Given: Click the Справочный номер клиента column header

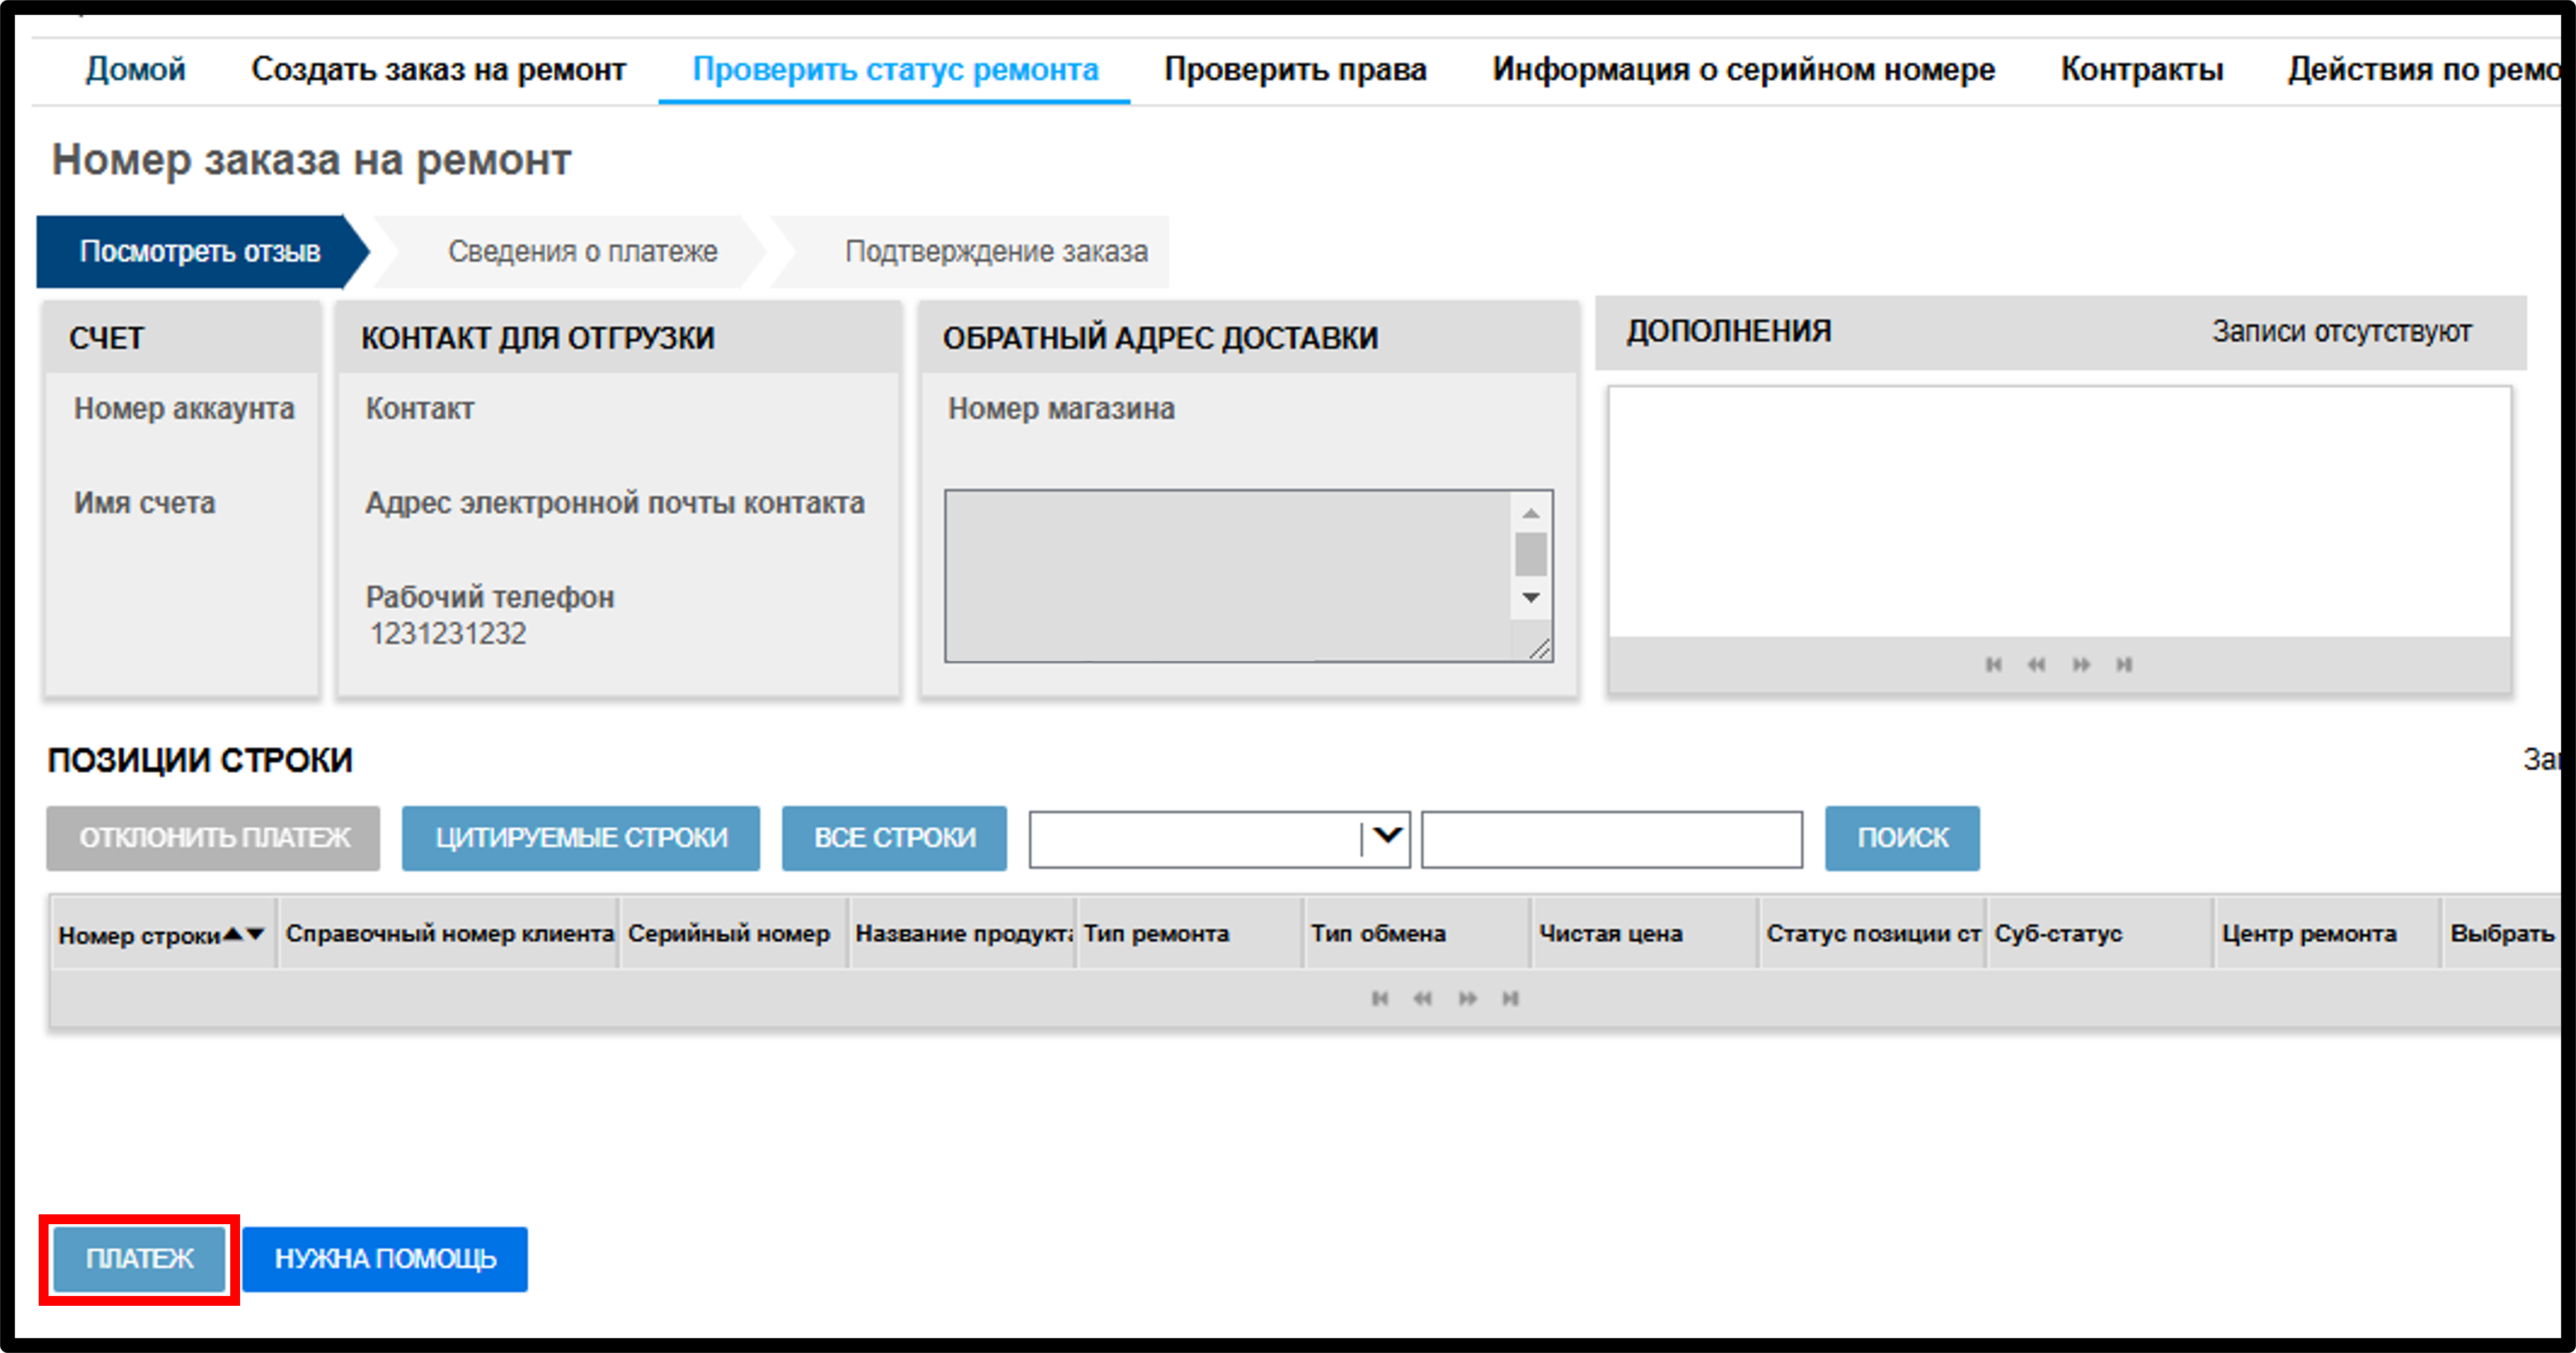Looking at the screenshot, I should [x=449, y=933].
